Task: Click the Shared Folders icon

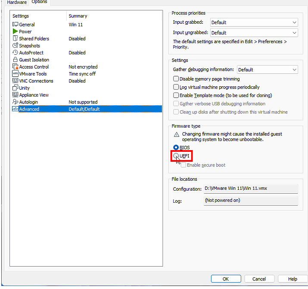Action: [x=15, y=38]
